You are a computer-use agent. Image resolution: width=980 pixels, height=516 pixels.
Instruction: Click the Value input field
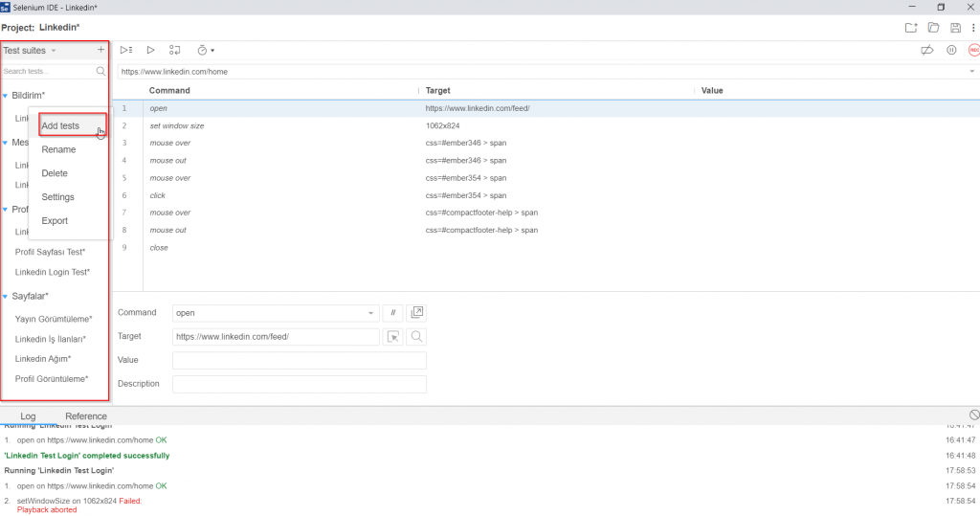300,360
